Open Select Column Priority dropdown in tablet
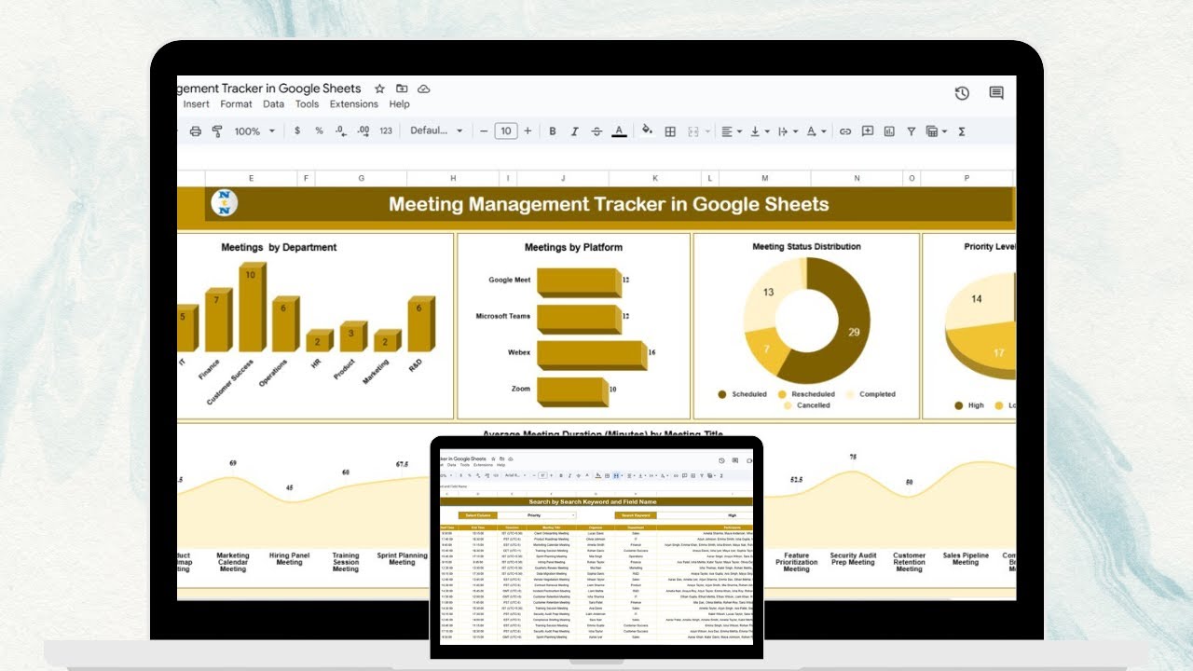 (536, 514)
